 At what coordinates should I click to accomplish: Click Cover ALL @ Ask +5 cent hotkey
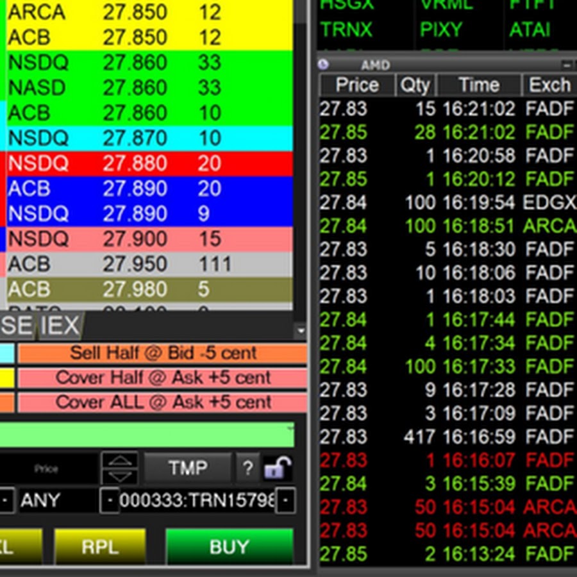pos(162,403)
